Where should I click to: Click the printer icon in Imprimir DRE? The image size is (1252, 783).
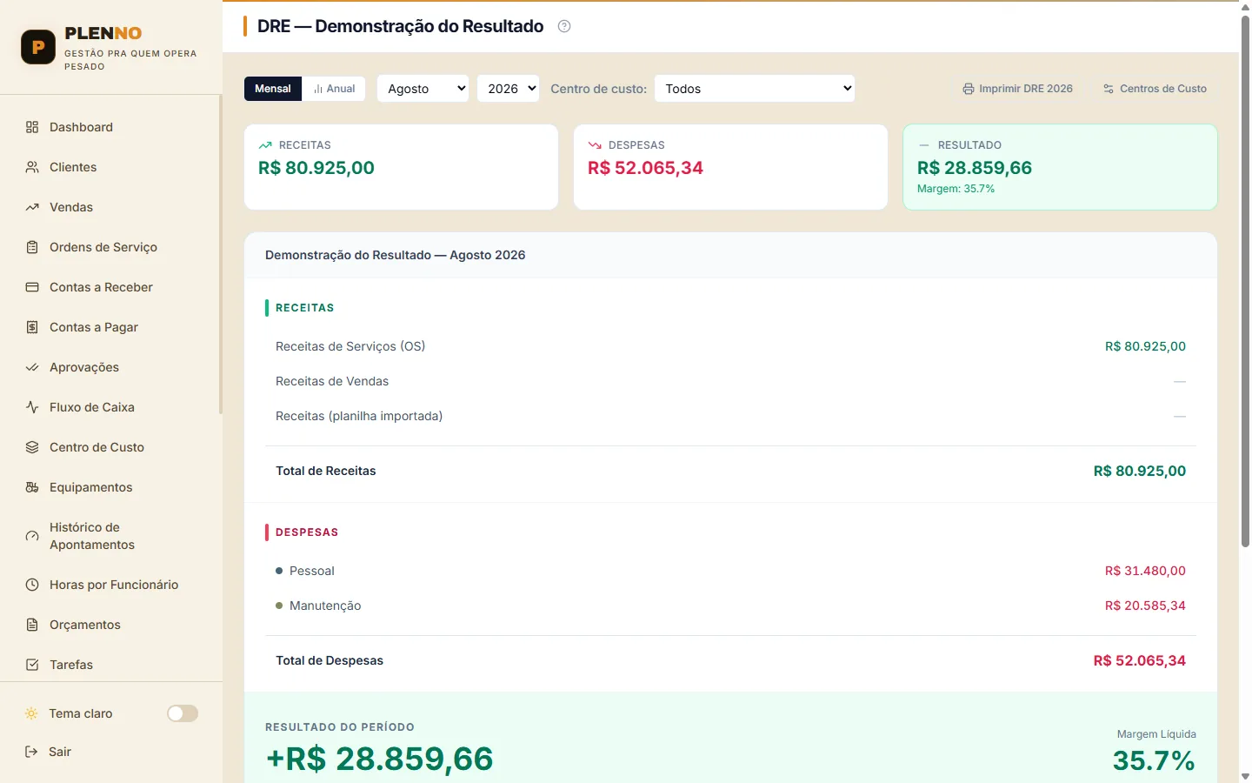(x=969, y=89)
